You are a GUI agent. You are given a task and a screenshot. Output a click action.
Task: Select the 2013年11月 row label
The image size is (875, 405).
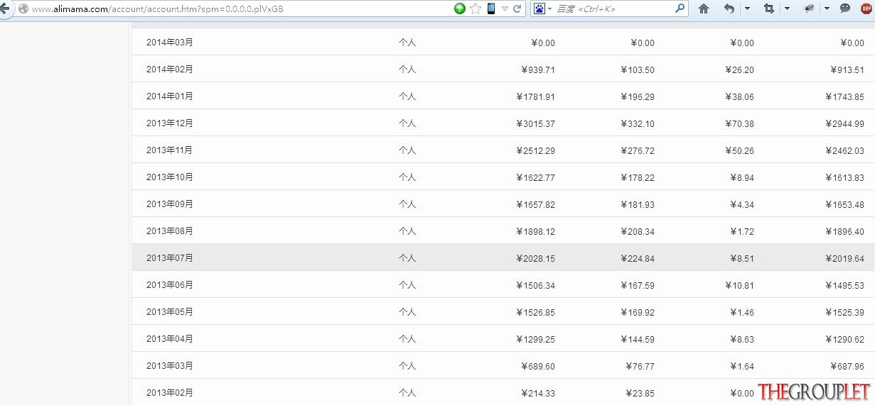tap(170, 150)
